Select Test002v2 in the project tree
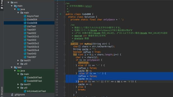The width and height of the screenshot is (173, 97). click(33, 37)
